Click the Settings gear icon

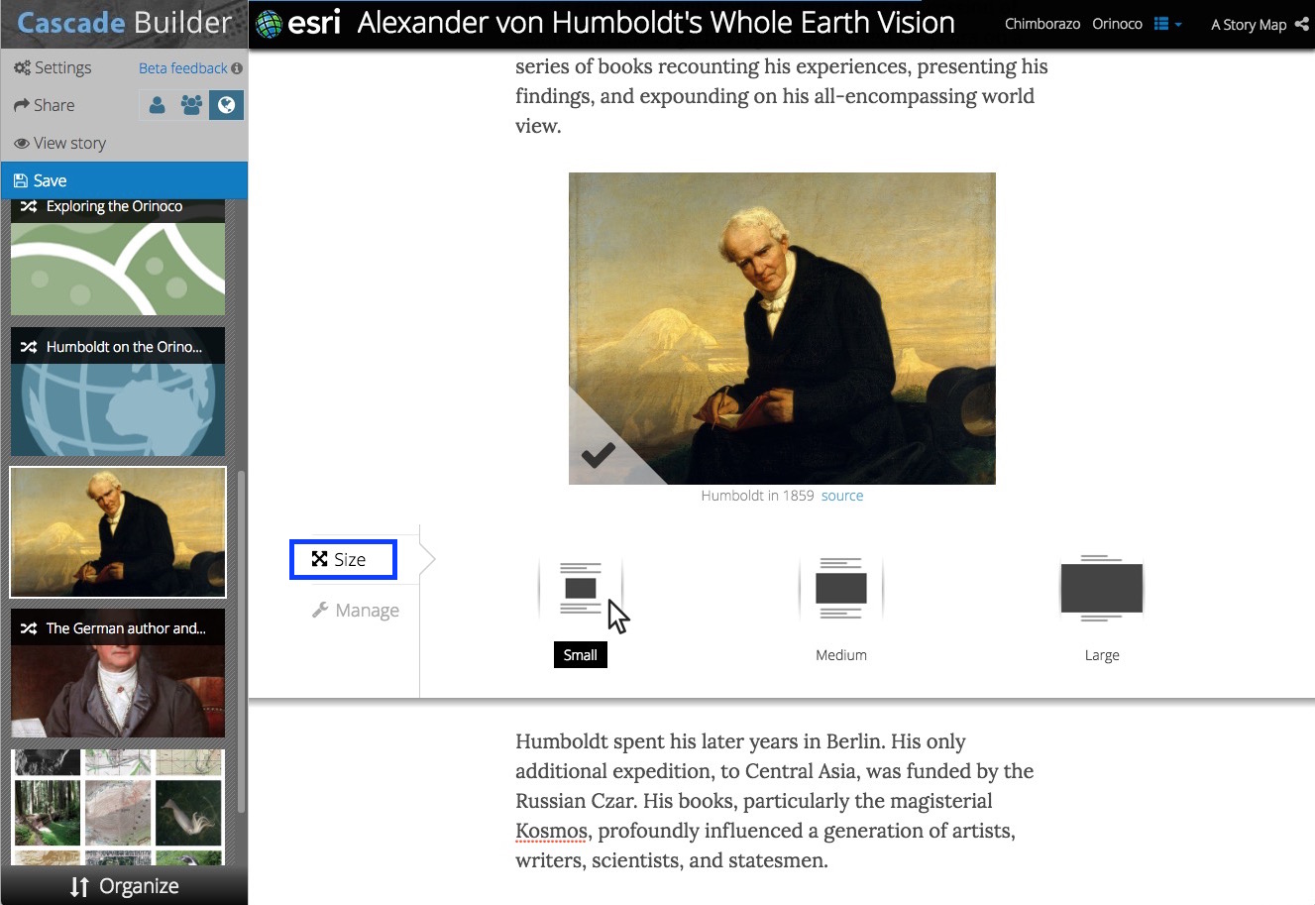pyautogui.click(x=22, y=67)
